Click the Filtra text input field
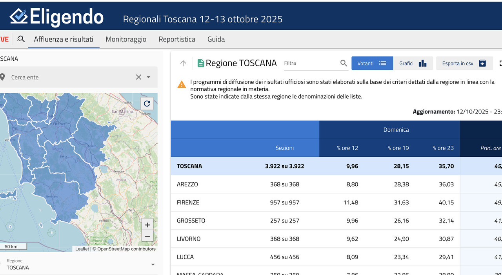Image resolution: width=502 pixels, height=275 pixels. point(310,63)
